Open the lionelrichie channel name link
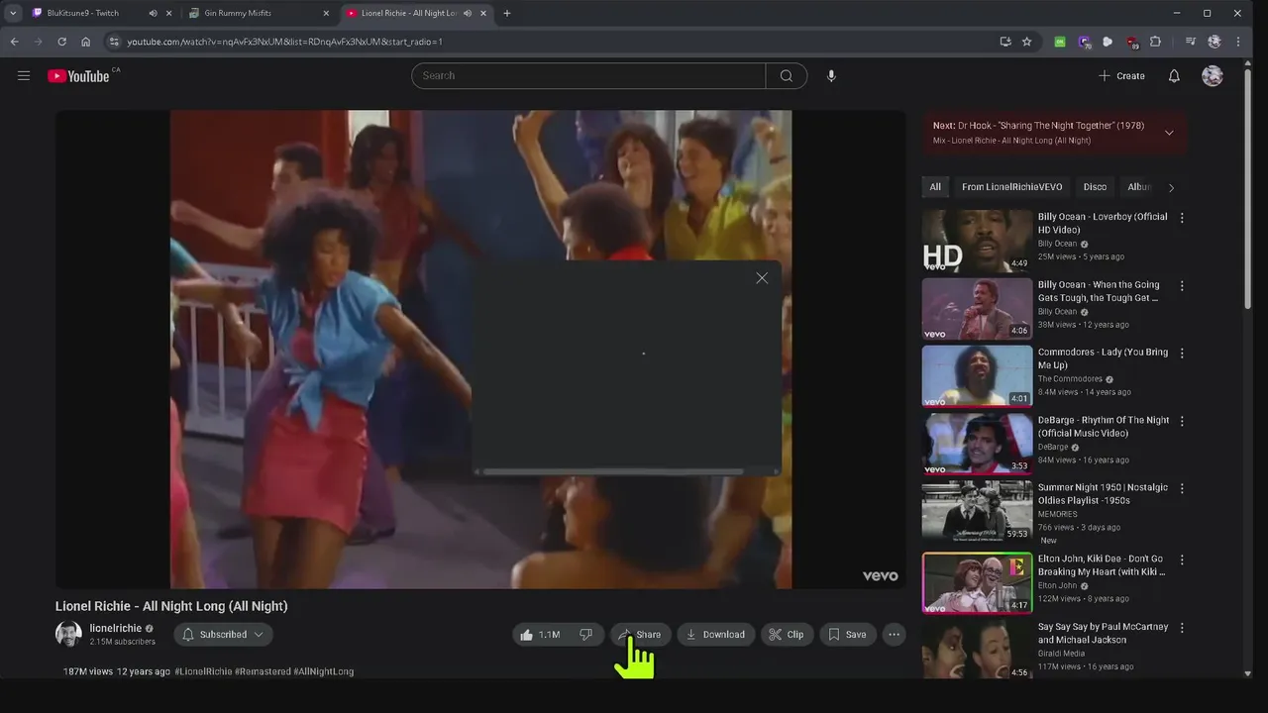The image size is (1268, 713). pos(116,629)
